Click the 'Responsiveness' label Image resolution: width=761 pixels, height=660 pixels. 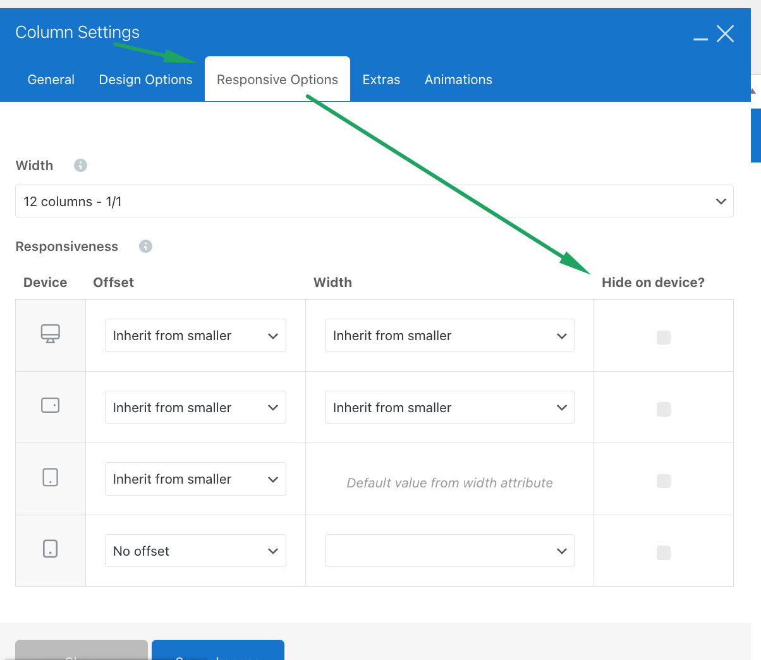tap(67, 247)
